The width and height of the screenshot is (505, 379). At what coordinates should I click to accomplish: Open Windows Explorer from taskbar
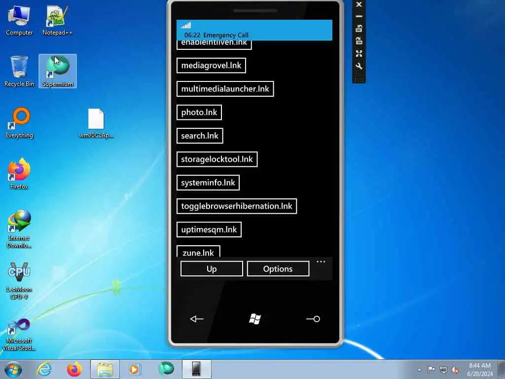pyautogui.click(x=105, y=369)
